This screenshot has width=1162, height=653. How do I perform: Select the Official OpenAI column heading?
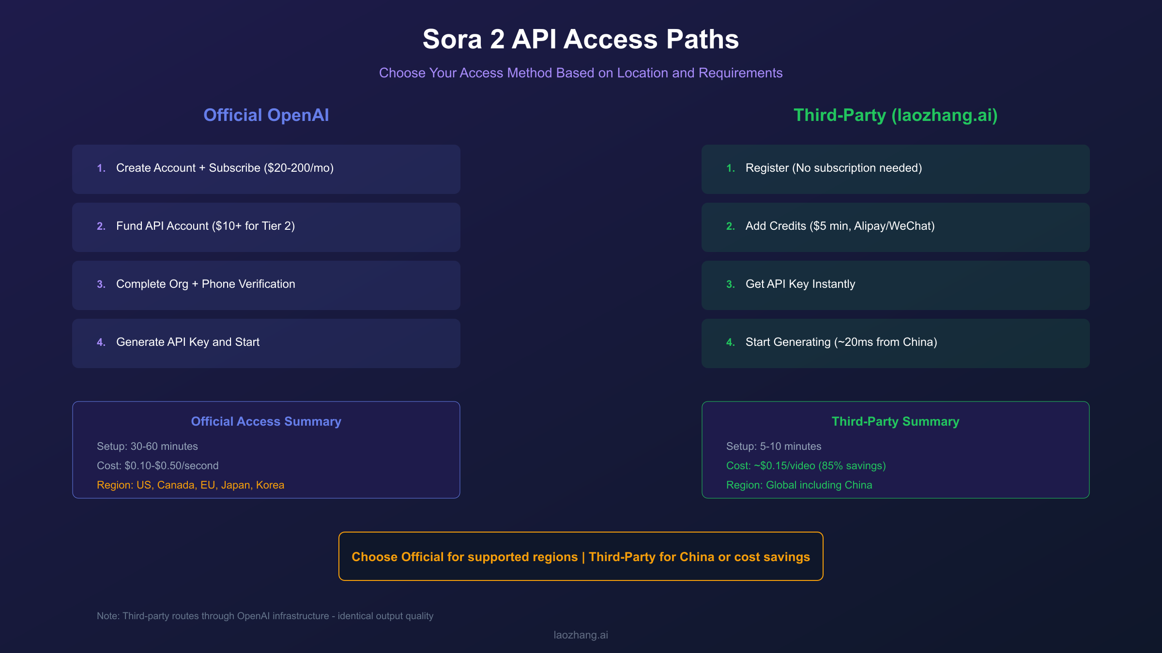coord(266,115)
